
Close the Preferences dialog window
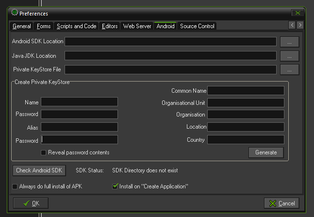[x=297, y=13]
